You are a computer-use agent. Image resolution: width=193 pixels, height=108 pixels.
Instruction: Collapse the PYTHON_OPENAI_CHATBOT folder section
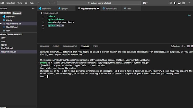(11, 34)
